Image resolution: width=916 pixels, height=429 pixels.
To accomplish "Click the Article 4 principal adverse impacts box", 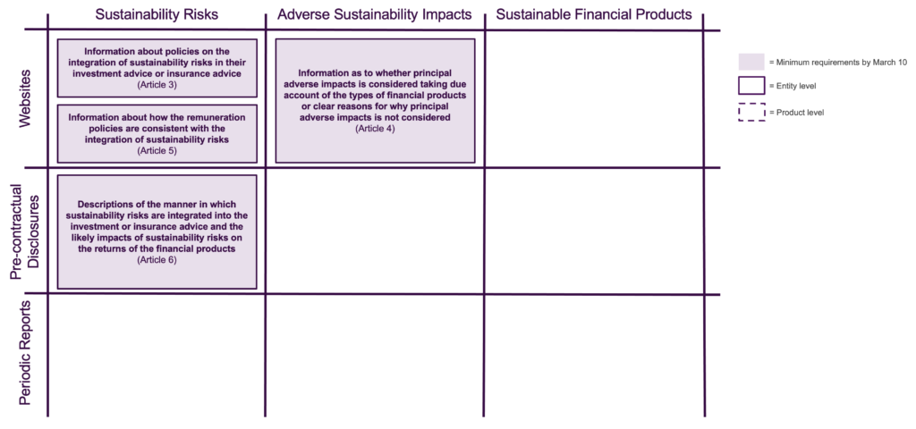I will click(375, 101).
